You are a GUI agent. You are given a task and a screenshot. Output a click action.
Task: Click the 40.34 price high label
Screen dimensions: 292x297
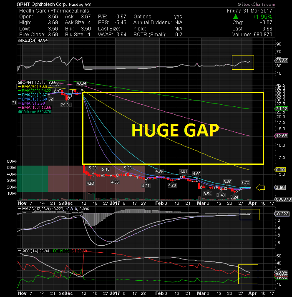click(x=81, y=83)
